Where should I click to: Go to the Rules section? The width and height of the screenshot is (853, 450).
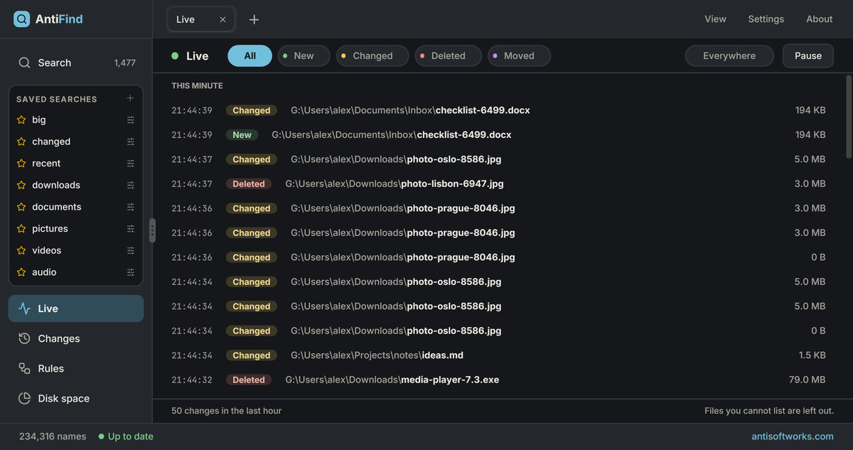(x=76, y=368)
